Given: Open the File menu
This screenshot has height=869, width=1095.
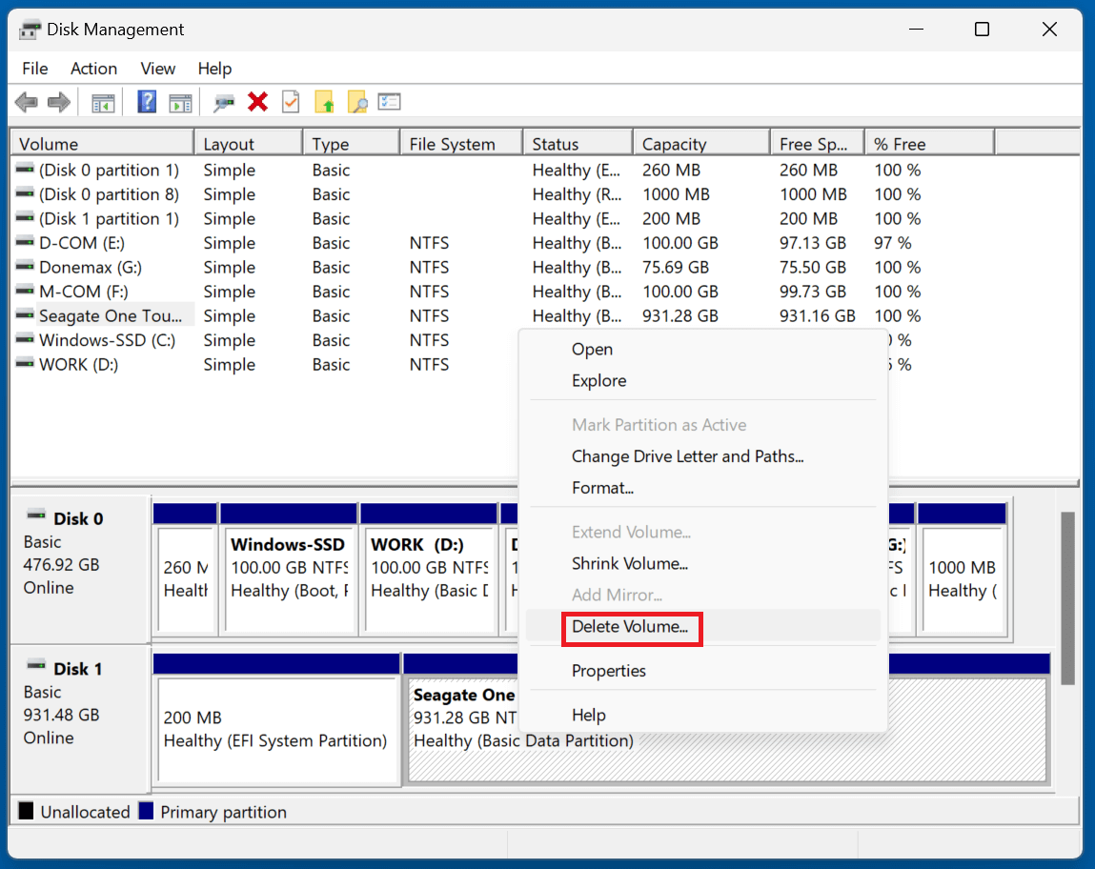Looking at the screenshot, I should (x=34, y=69).
